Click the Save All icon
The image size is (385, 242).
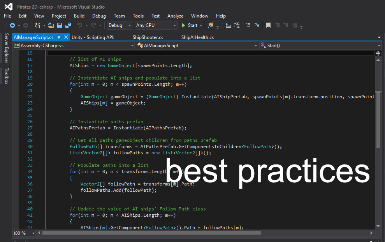click(x=68, y=25)
